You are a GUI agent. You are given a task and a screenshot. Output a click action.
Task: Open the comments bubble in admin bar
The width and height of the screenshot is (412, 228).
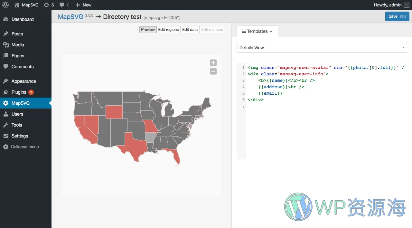(x=64, y=5)
